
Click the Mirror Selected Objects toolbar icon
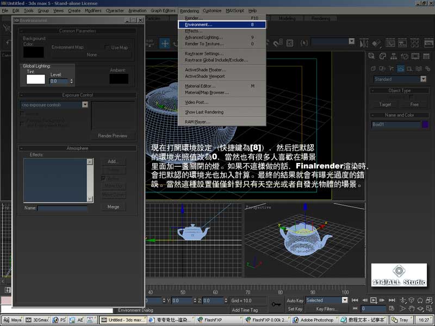click(364, 43)
